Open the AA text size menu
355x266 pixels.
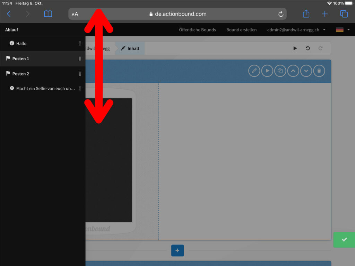coord(75,14)
